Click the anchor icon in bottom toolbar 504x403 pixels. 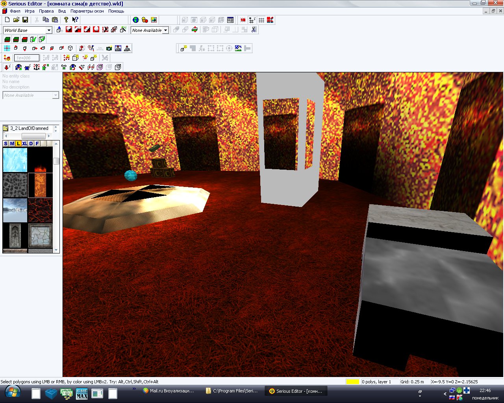pos(37,67)
